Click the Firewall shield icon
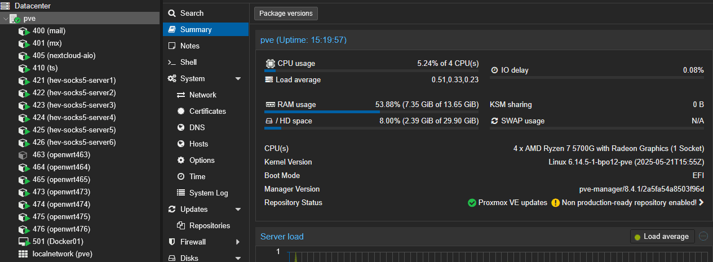The width and height of the screenshot is (713, 262). click(172, 242)
